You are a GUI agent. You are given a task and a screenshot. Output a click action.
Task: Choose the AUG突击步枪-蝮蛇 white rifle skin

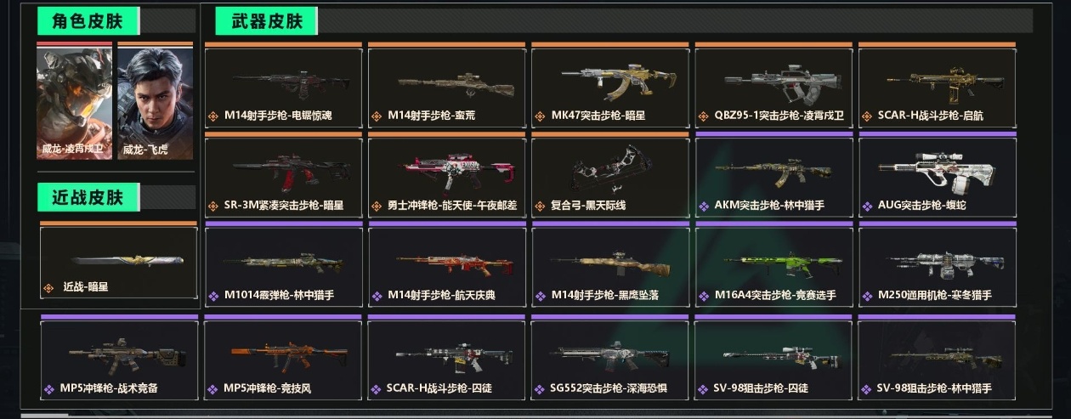937,176
